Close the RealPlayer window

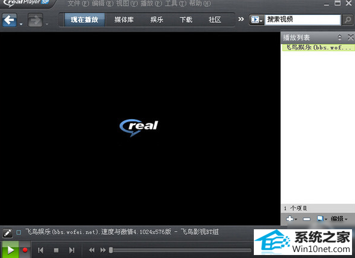tap(349, 3)
